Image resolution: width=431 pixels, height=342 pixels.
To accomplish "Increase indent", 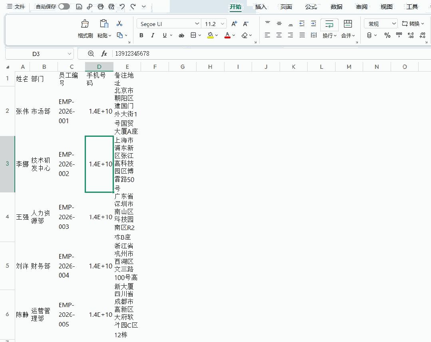I will coord(313,24).
